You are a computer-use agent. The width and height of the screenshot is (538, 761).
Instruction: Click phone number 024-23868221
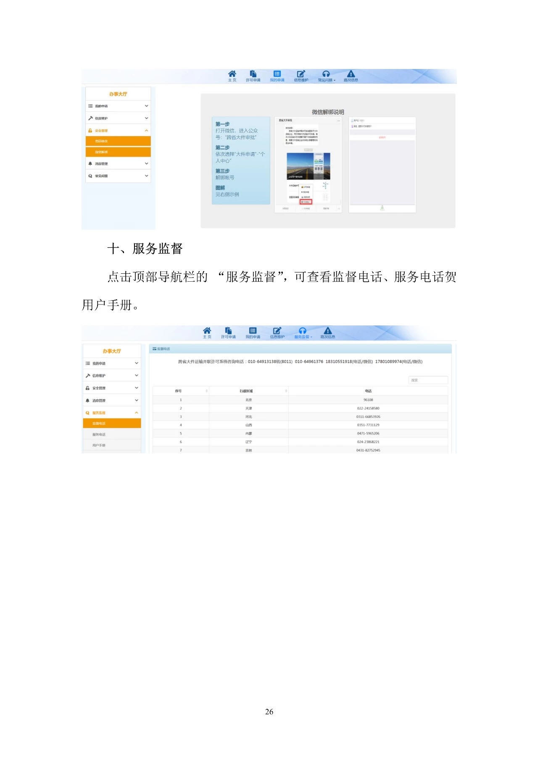tap(368, 442)
